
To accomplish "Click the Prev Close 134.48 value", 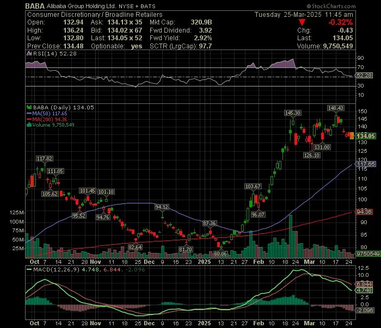I will [x=73, y=46].
